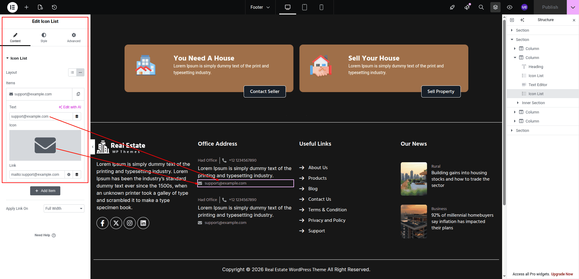Open the Footer document dropdown
This screenshot has height=279, width=579.
260,7
